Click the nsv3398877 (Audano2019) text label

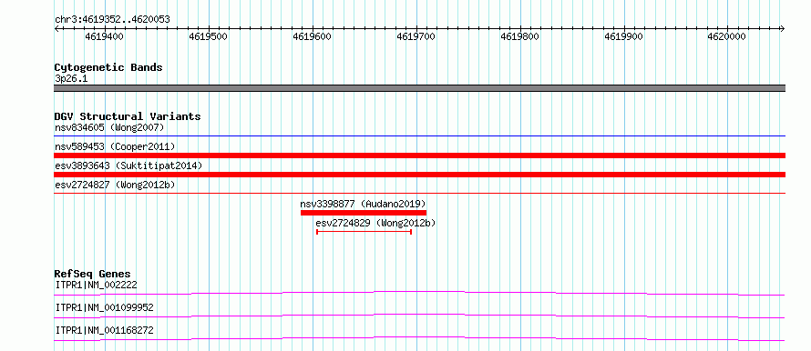(363, 204)
